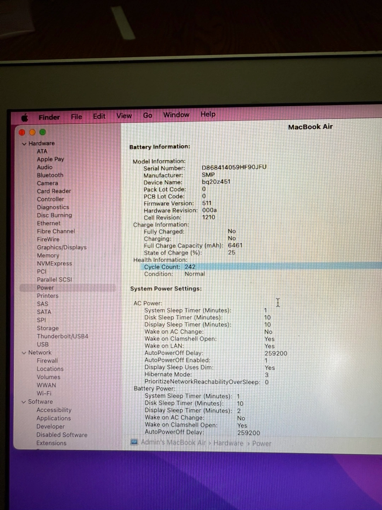The image size is (382, 510).
Task: Select Fibre Channel in the sidebar
Action: click(56, 231)
